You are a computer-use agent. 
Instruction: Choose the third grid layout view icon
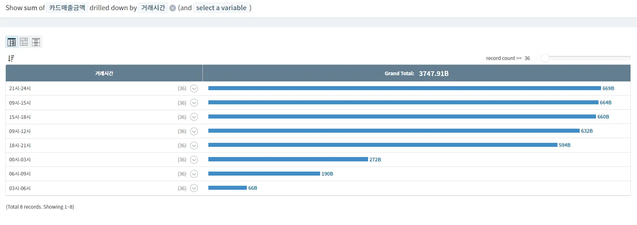coord(36,42)
